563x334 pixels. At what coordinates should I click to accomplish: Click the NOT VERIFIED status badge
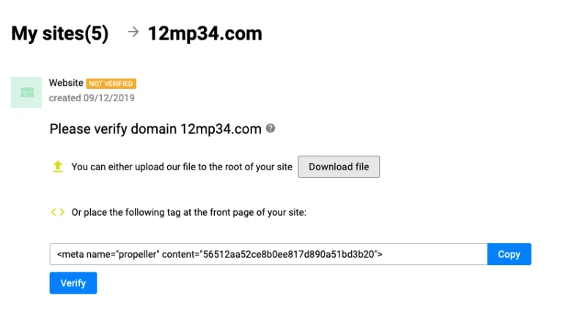coord(111,84)
